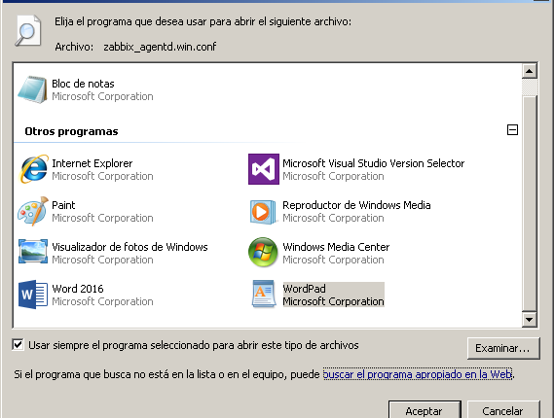The width and height of the screenshot is (554, 418).
Task: Select the 'Windows Media Center' text label
Action: coord(336,247)
